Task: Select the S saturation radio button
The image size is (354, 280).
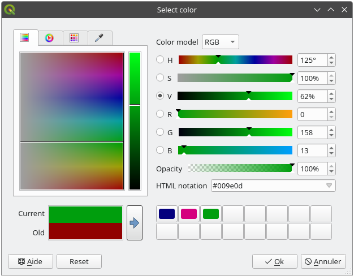Action: click(160, 78)
